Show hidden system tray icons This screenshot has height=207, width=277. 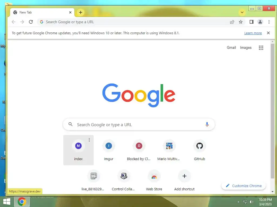(238, 202)
